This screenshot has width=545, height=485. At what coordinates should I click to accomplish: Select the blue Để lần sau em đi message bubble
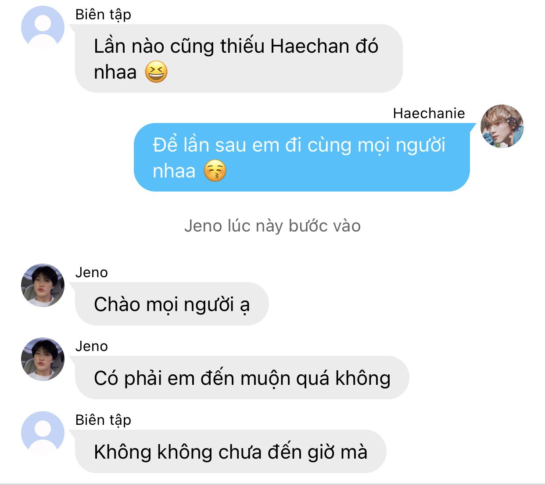point(302,157)
